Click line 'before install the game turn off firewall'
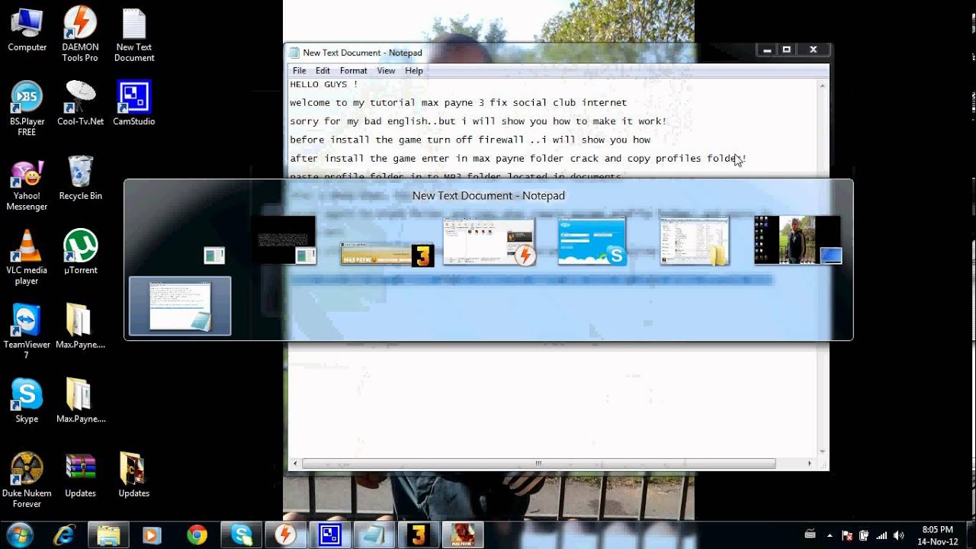 (470, 140)
